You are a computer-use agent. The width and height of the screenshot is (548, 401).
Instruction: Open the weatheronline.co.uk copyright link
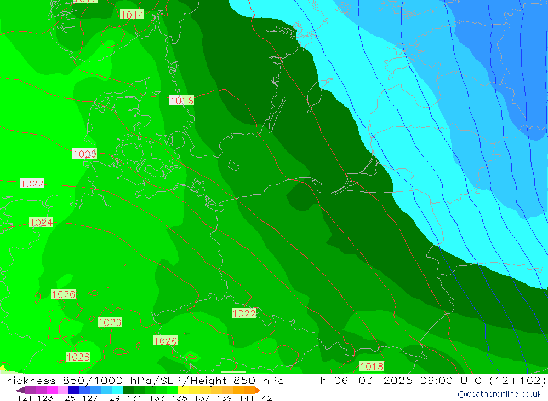click(499, 394)
